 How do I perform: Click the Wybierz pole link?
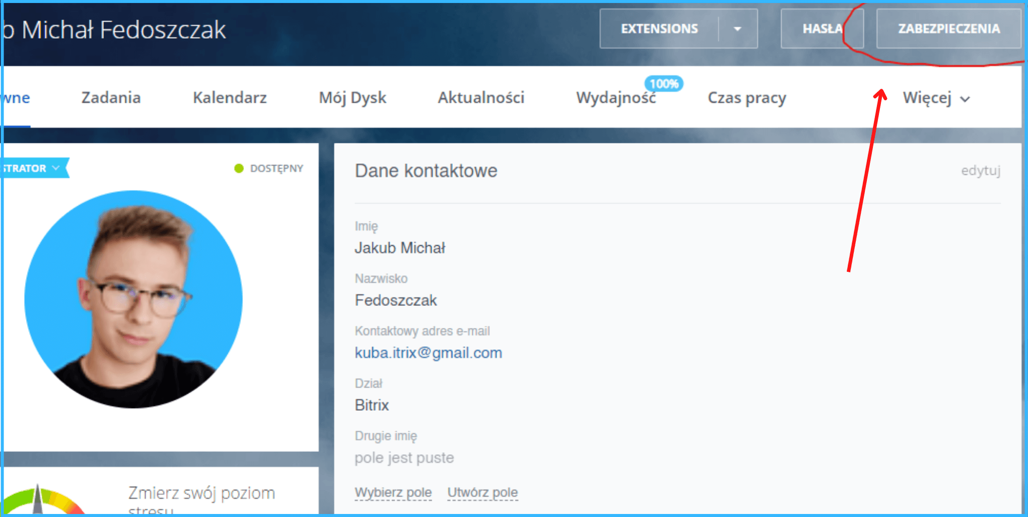(393, 492)
